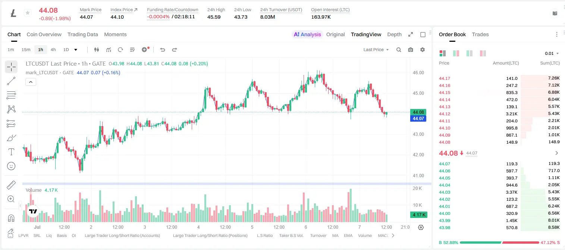Switch to the Trades tab

(x=480, y=34)
